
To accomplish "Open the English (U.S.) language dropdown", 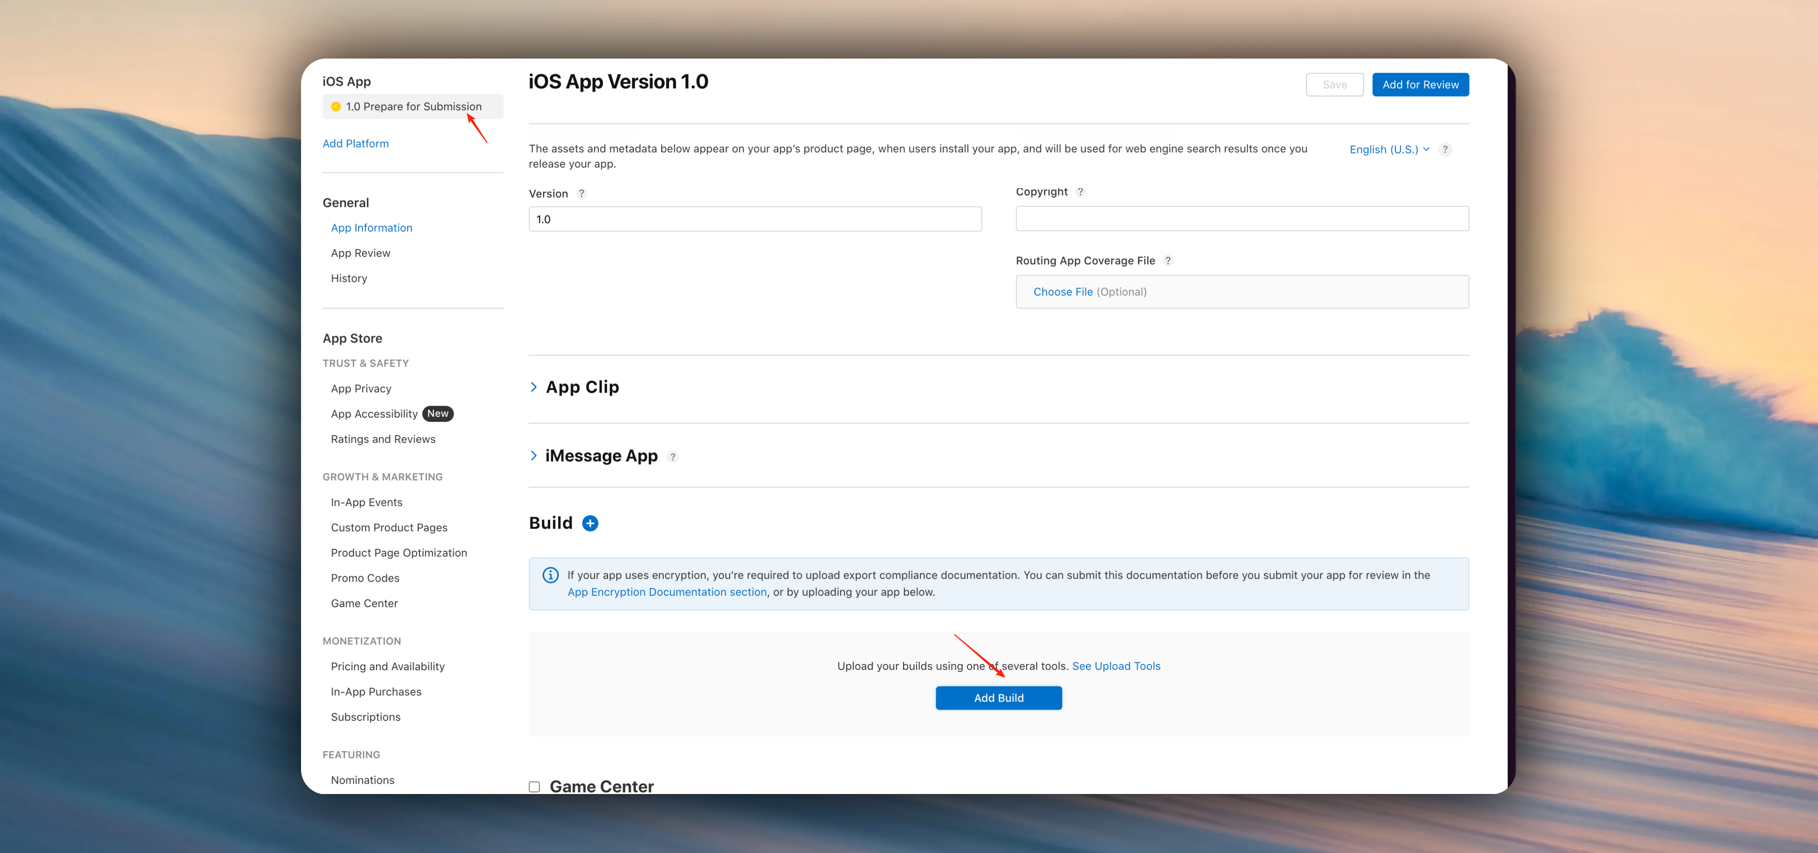I will tap(1389, 149).
